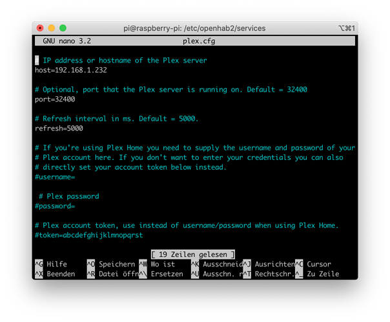Click the ^U Ausschn. r shortcut
This screenshot has height=322, width=390.
pos(217,274)
